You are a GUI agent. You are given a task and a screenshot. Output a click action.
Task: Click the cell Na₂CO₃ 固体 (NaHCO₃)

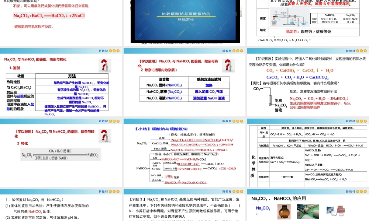[164, 85]
